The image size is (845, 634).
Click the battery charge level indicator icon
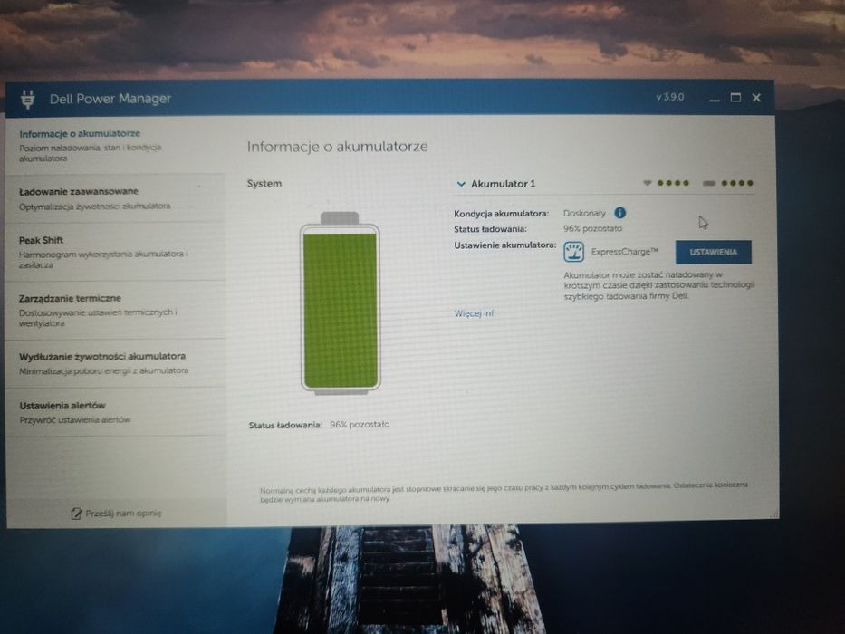[x=709, y=183]
